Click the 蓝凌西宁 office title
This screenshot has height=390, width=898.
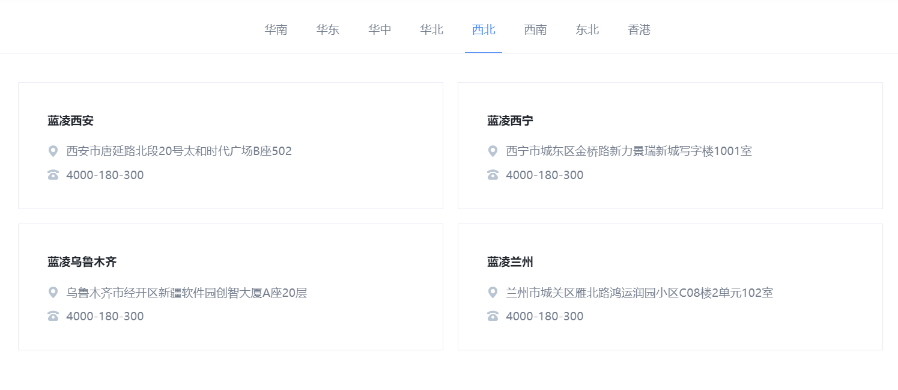click(511, 121)
